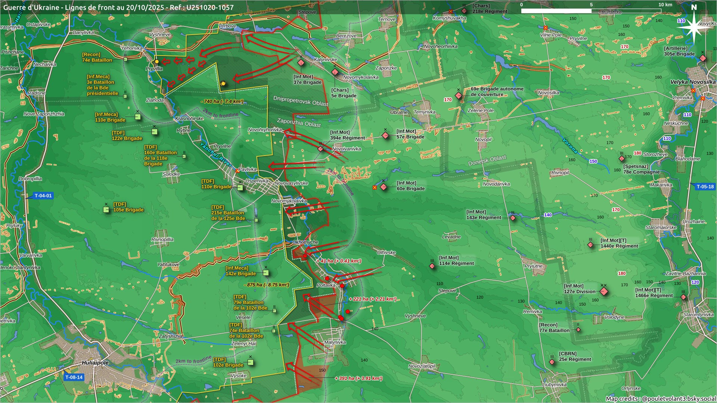Click the T-04-01 road sign label
717x403 pixels.
[x=43, y=196]
